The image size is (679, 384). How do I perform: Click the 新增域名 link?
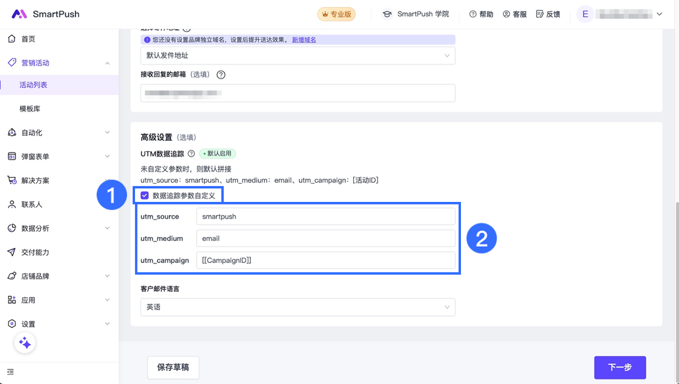(304, 40)
